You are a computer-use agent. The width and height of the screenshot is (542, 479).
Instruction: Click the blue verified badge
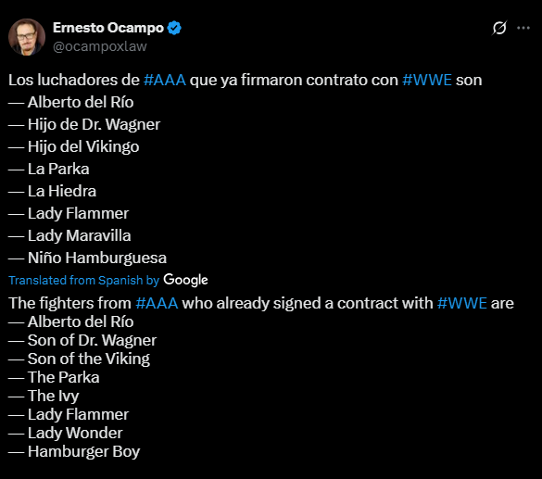[x=174, y=28]
